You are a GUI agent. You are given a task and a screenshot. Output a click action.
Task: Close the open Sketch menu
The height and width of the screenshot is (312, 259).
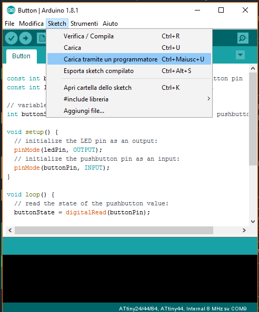57,24
